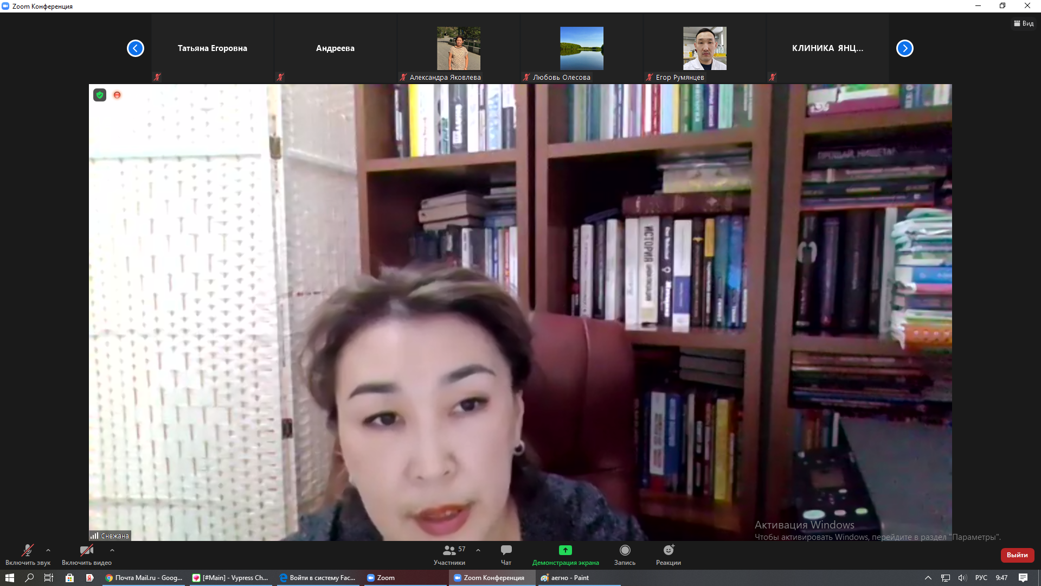
Task: Switch to Vypress Chat taskbar window
Action: click(x=231, y=578)
